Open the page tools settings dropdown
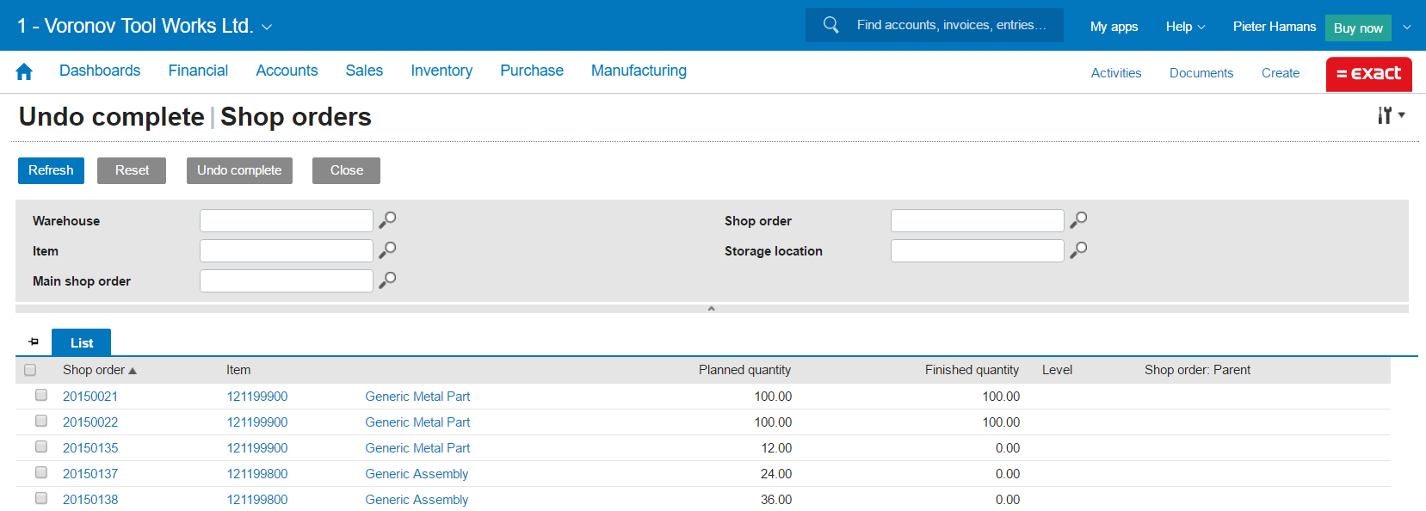This screenshot has height=511, width=1426. pos(1390,115)
